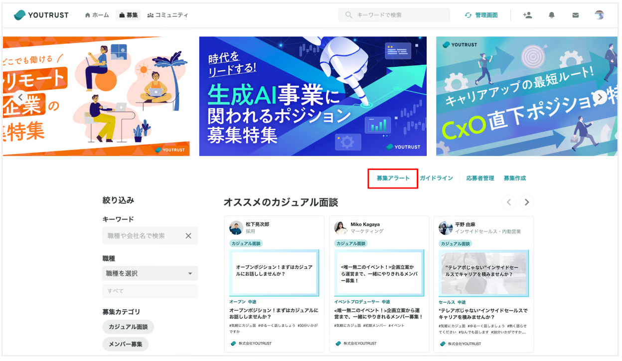Screen dimensions: 622x361
Task: Go to ホーム in the navigation
Action: coord(97,15)
